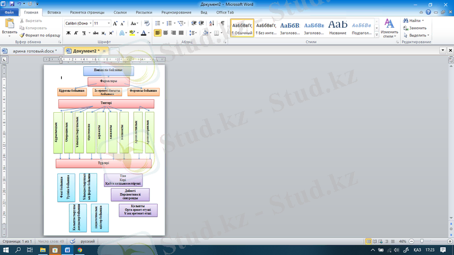
Task: Save the document using the quick access toolbar
Action: click(x=12, y=3)
